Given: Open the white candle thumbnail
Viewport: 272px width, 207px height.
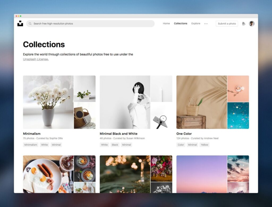Looking at the screenshot, I should 161,88.
